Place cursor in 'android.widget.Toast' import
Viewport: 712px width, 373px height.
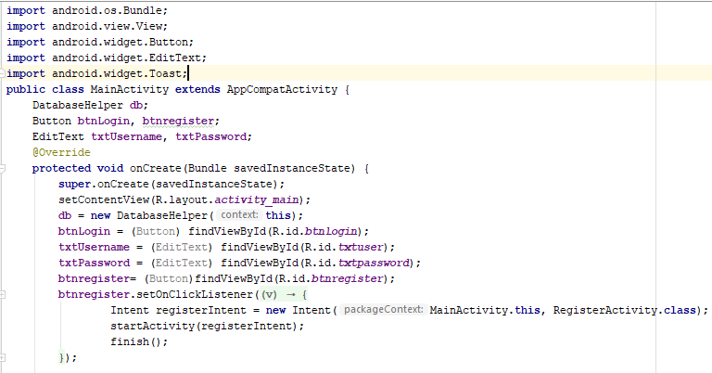click(117, 73)
